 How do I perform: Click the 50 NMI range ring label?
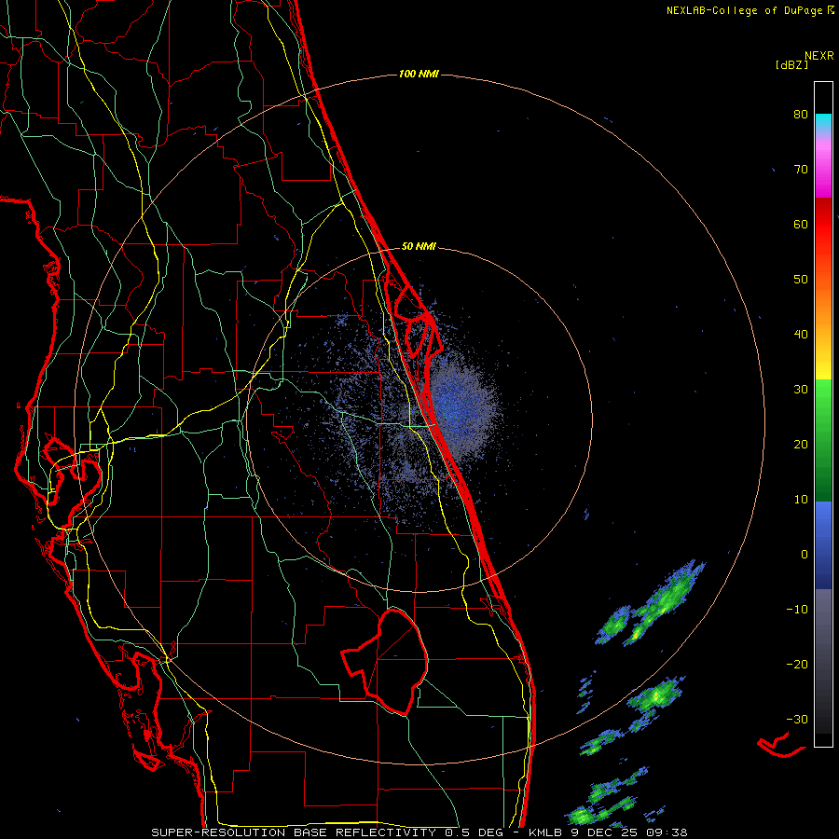[419, 247]
